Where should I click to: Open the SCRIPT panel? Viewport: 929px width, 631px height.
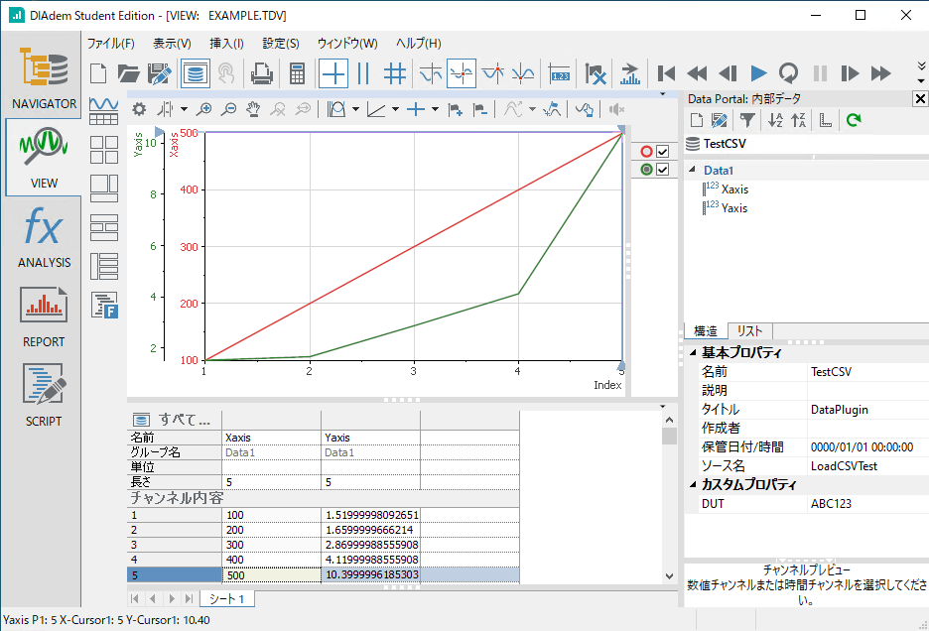click(44, 396)
